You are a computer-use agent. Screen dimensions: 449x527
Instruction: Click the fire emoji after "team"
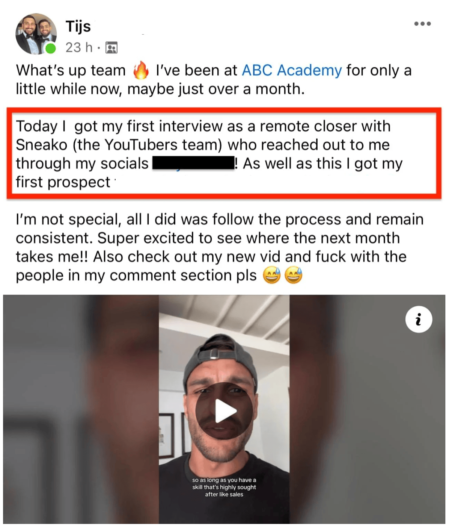point(141,70)
